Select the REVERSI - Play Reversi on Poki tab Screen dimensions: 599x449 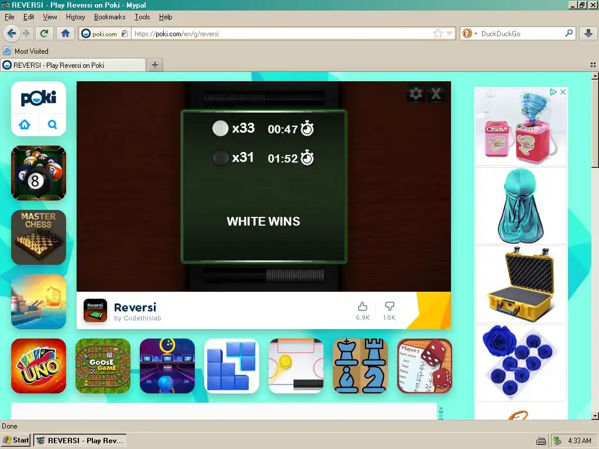[73, 65]
